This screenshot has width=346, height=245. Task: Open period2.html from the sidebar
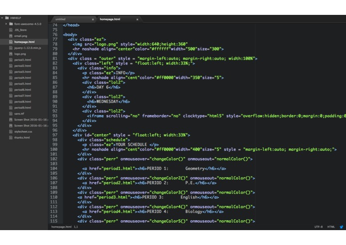(24, 65)
